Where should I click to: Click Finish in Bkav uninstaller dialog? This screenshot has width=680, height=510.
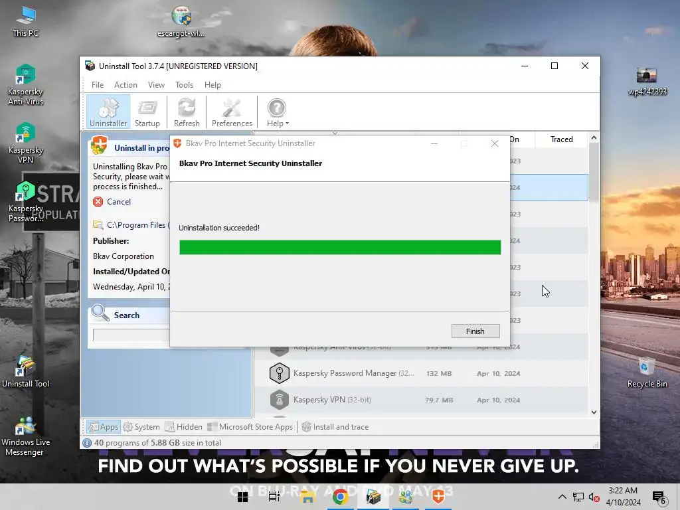pos(475,331)
